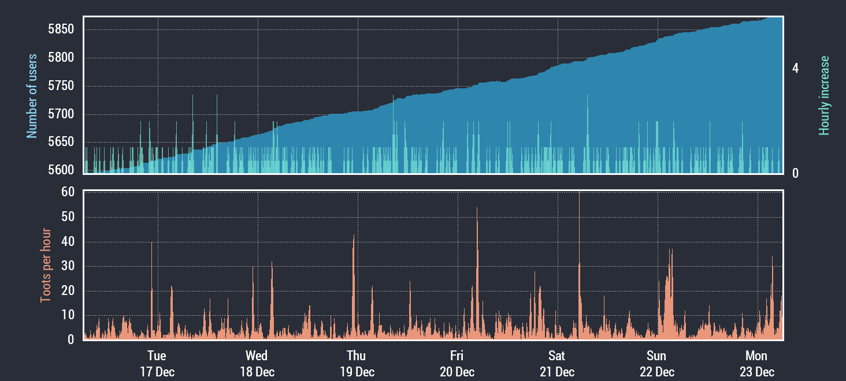Select the Thu 19 Dec date label

357,364
